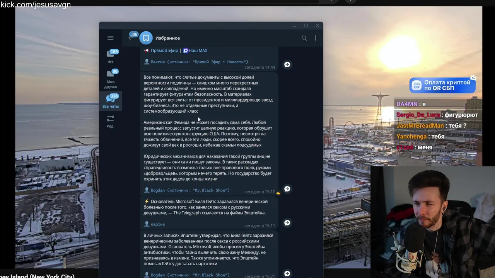
Task: Click the paragraph starting with Американская Фемида
Action: click(208, 134)
